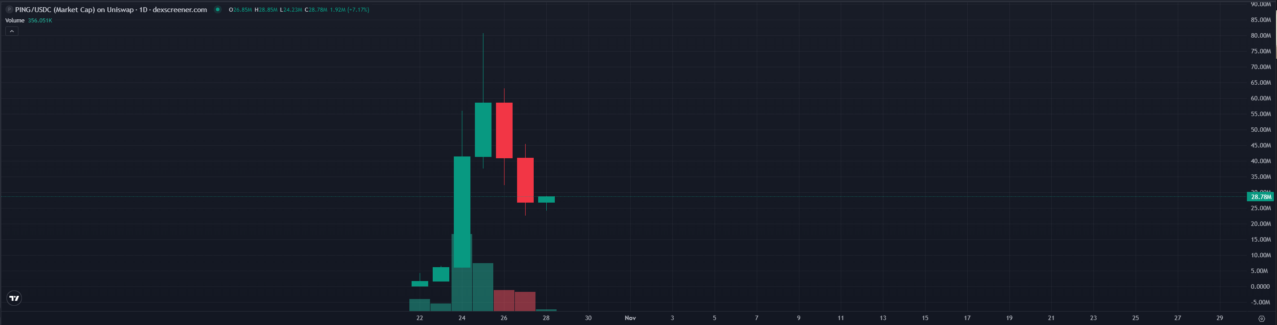Click the PING token logo icon

pos(9,9)
